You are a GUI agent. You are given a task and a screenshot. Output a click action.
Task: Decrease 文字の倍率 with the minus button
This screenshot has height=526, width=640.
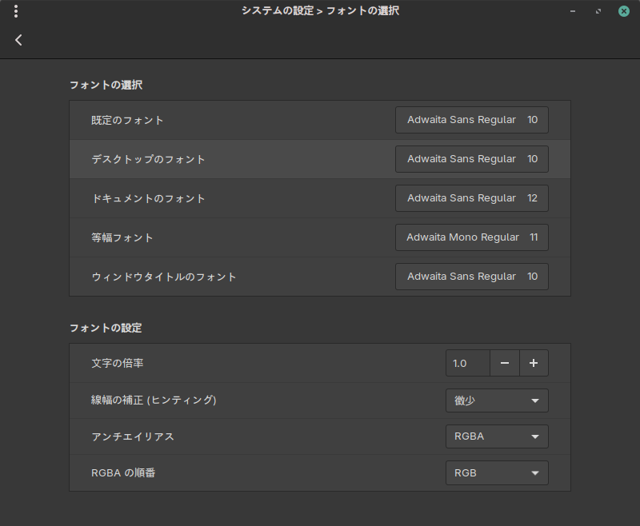coord(505,363)
